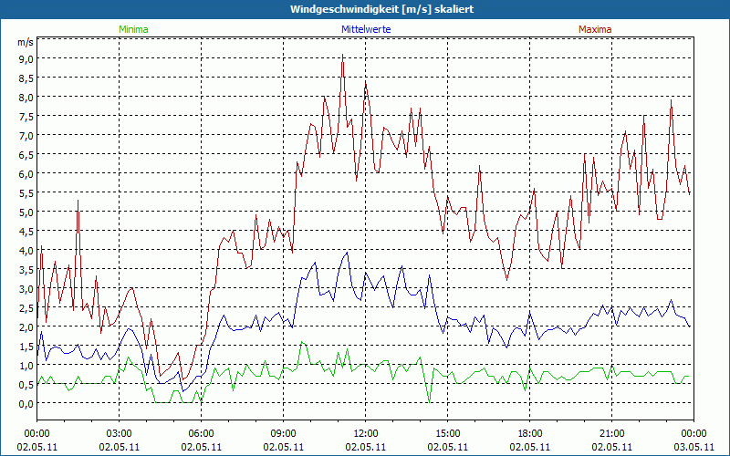Click the m/s axis unit label
The image size is (730, 456).
(x=26, y=42)
